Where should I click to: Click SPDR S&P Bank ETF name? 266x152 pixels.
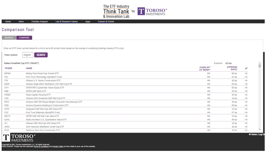36,91
